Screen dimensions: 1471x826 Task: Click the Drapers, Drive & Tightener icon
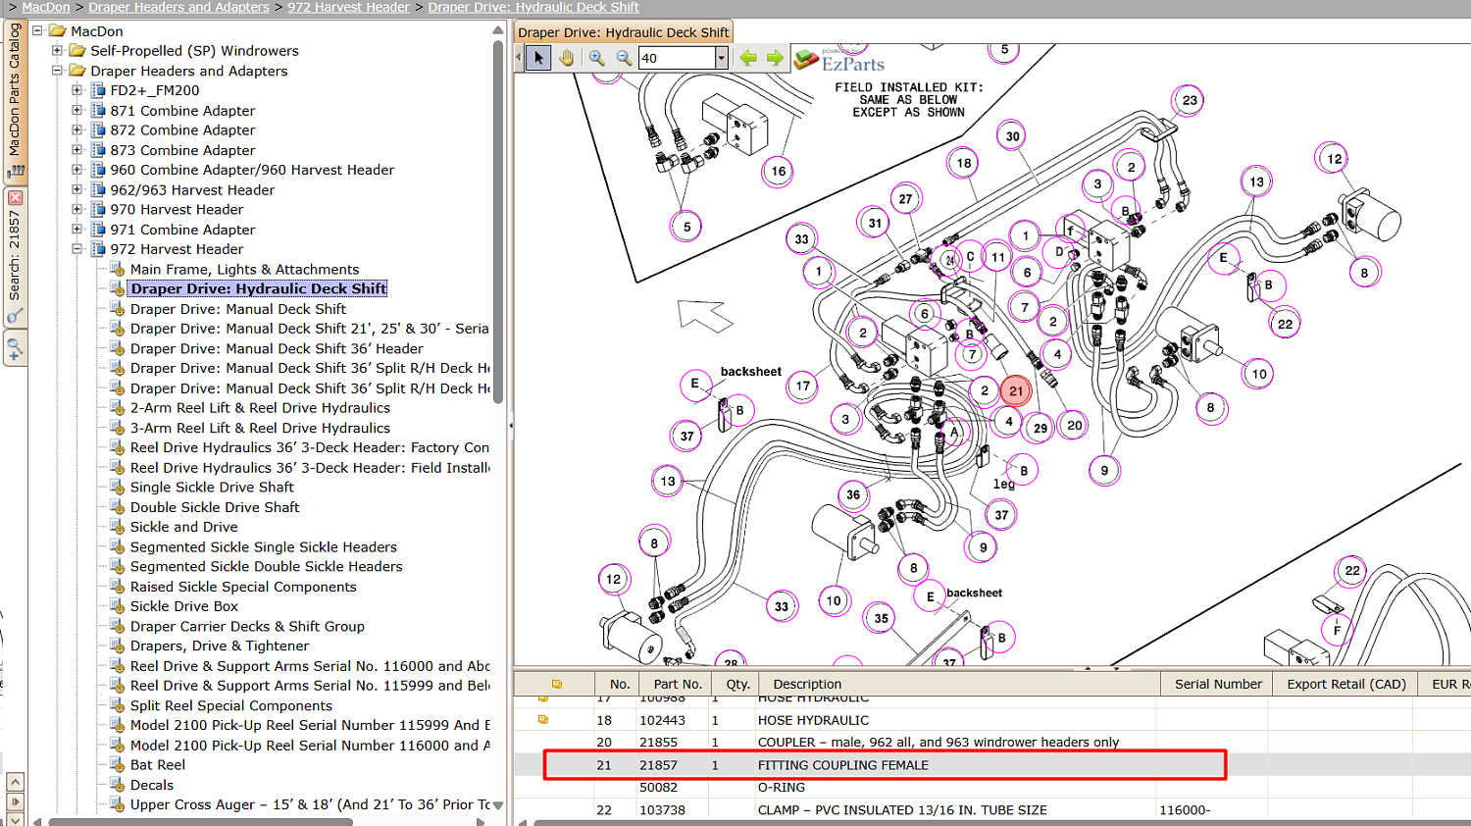[118, 645]
